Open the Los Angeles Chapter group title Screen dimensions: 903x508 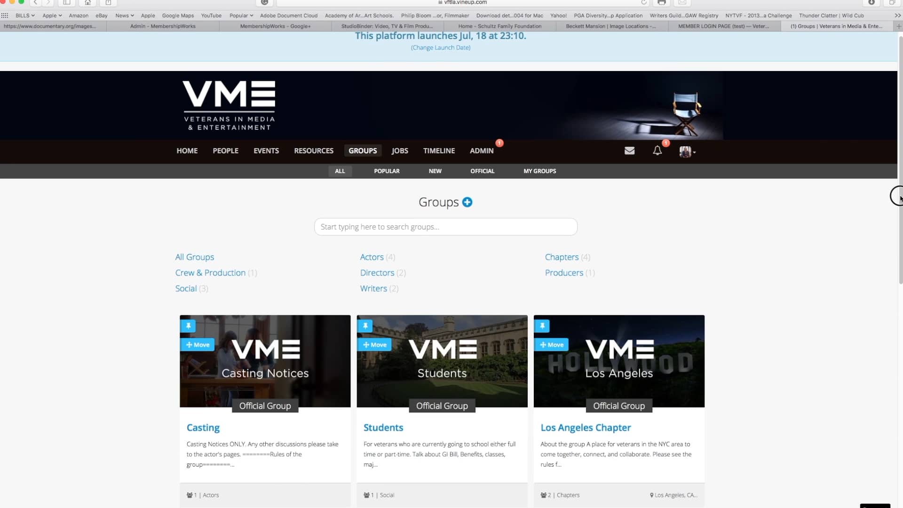pos(585,428)
